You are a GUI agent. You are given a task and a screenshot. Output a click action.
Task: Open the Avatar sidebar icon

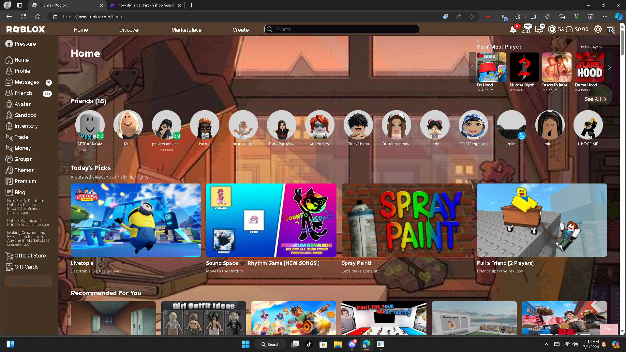tap(9, 104)
